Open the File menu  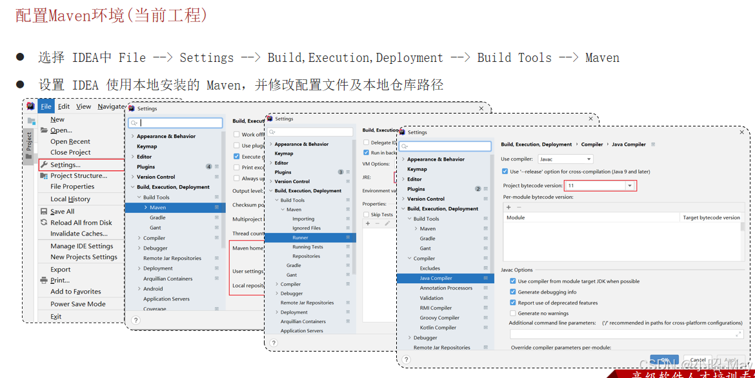46,106
